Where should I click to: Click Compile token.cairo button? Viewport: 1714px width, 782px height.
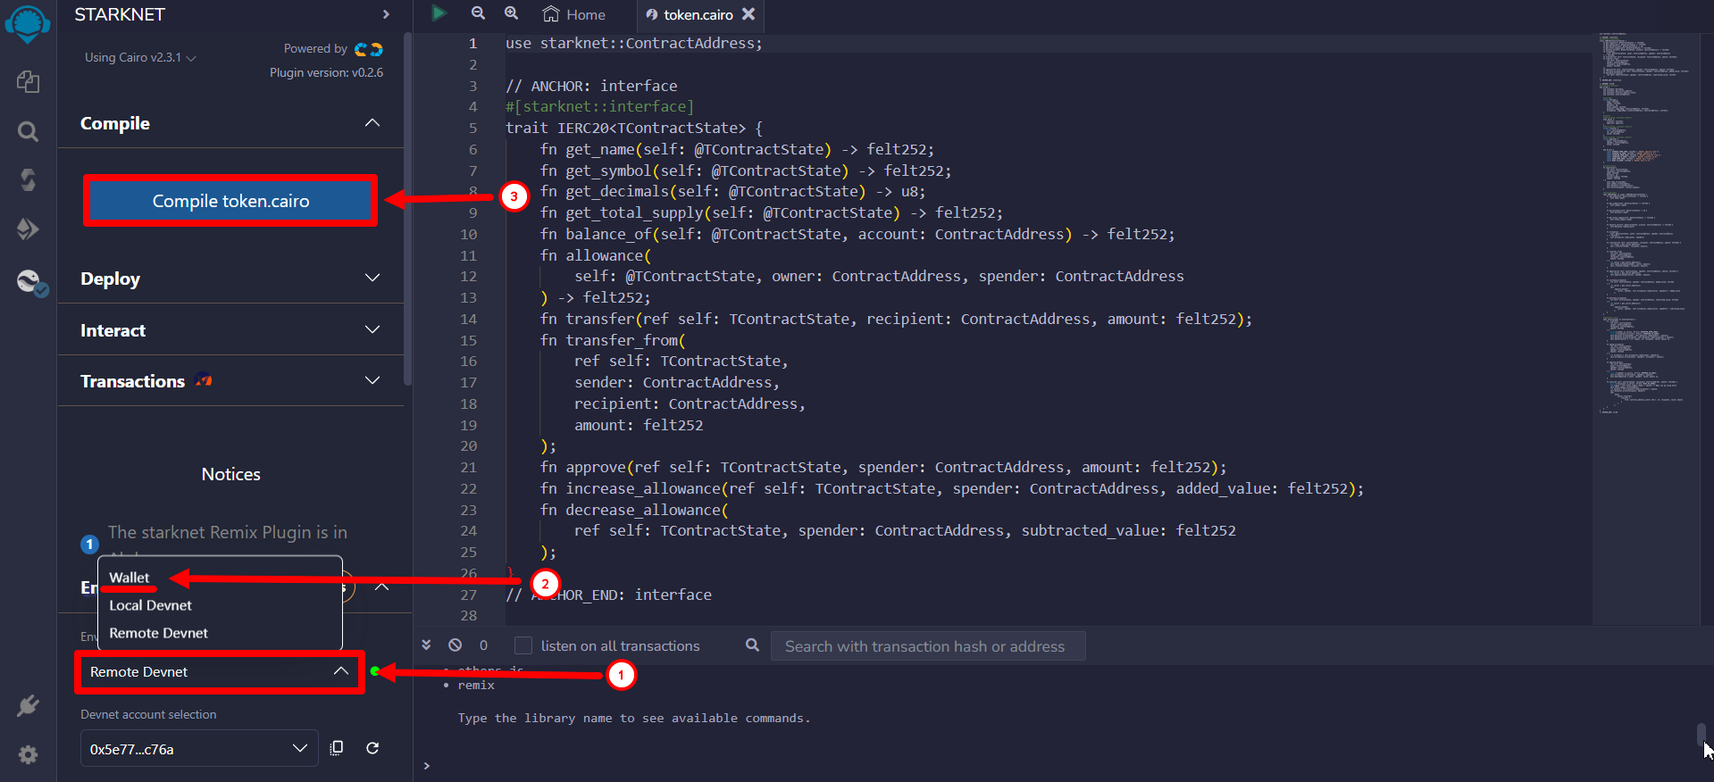[230, 201]
